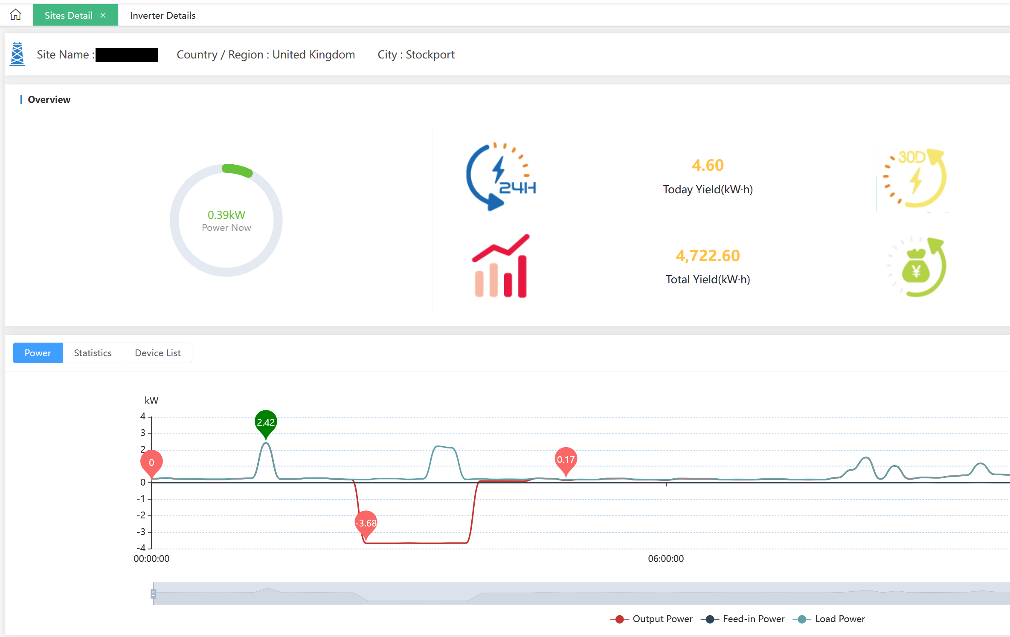1010x637 pixels.
Task: Open the Statistics tab
Action: point(93,353)
